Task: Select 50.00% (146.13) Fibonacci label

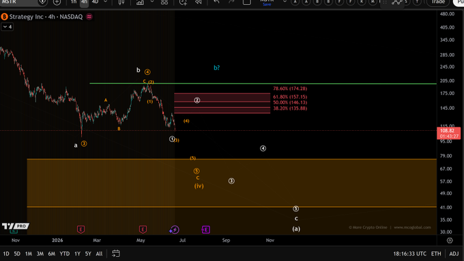Action: [x=290, y=102]
